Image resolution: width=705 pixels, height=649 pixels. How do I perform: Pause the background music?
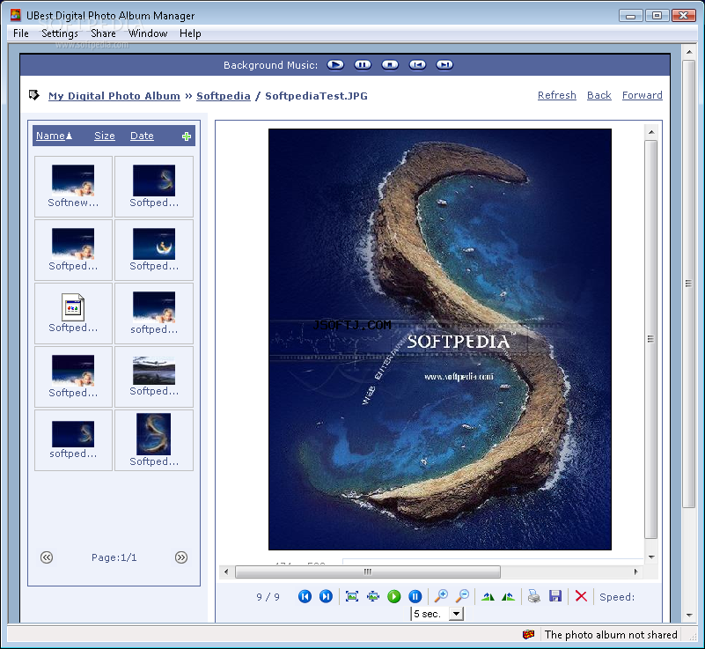tap(363, 65)
